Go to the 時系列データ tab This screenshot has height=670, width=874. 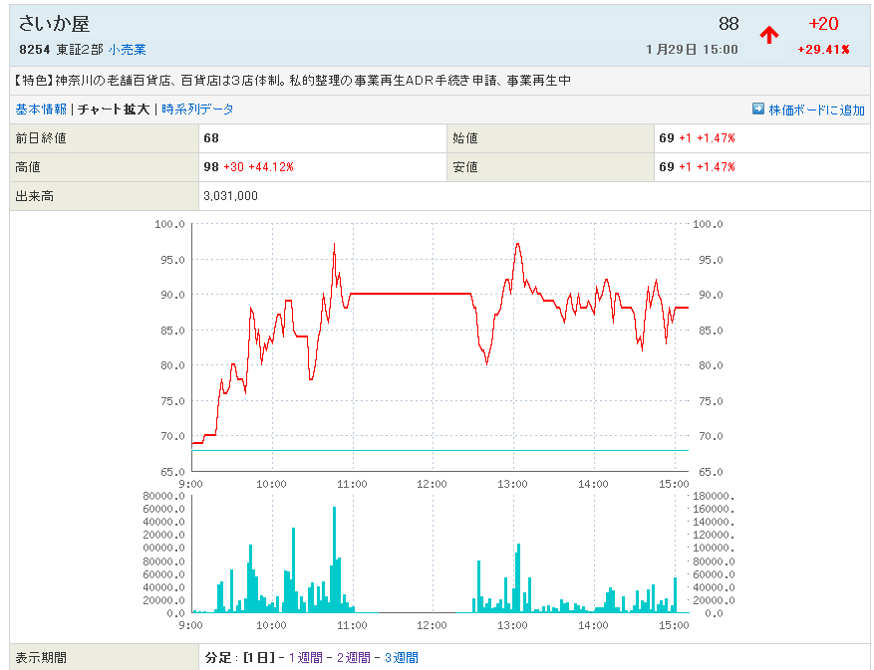tap(197, 110)
